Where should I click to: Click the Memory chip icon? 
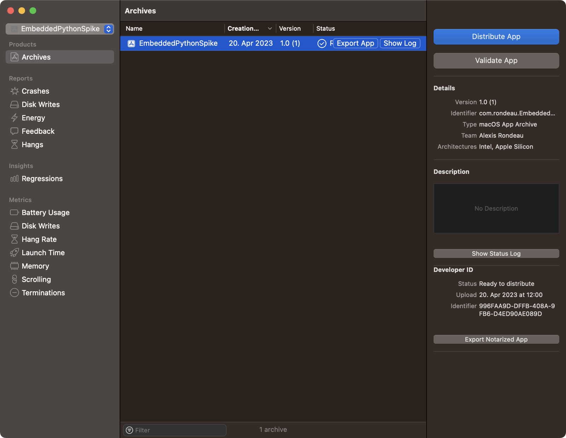(15, 266)
